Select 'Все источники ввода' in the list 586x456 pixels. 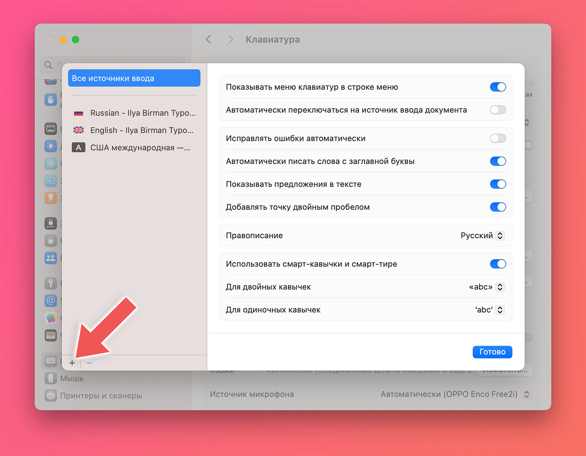coord(134,78)
